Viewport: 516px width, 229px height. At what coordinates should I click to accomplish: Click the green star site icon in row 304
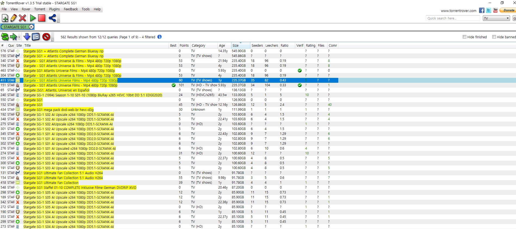tap(18, 75)
